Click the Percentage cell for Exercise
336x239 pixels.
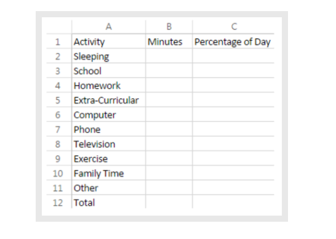tap(233, 158)
